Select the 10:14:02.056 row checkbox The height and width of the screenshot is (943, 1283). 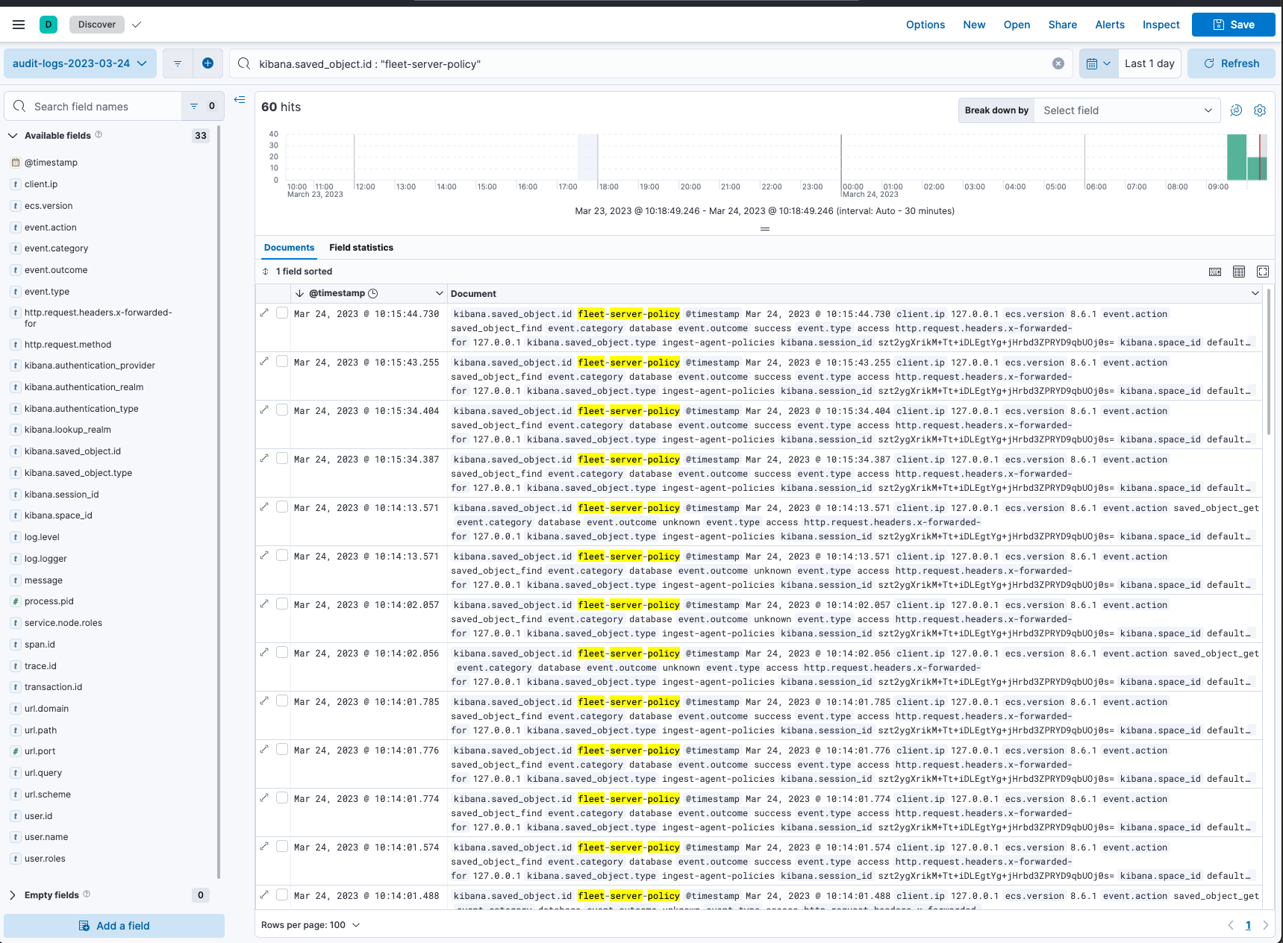pos(282,652)
